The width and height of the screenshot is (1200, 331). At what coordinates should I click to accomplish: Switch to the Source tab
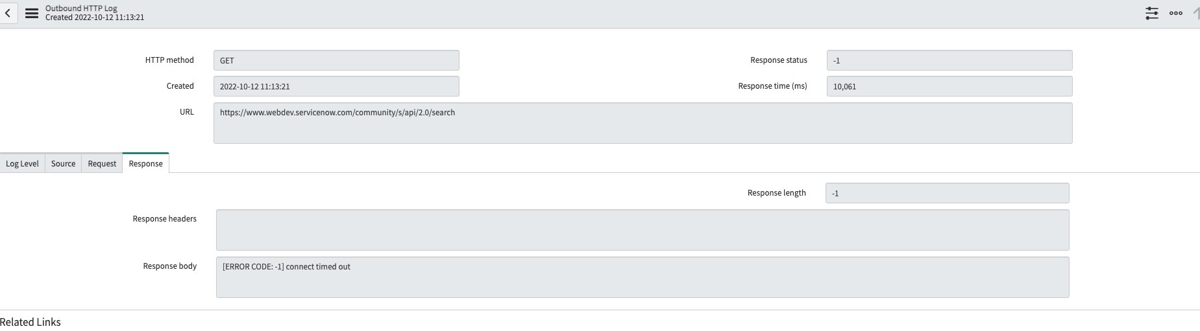tap(63, 164)
